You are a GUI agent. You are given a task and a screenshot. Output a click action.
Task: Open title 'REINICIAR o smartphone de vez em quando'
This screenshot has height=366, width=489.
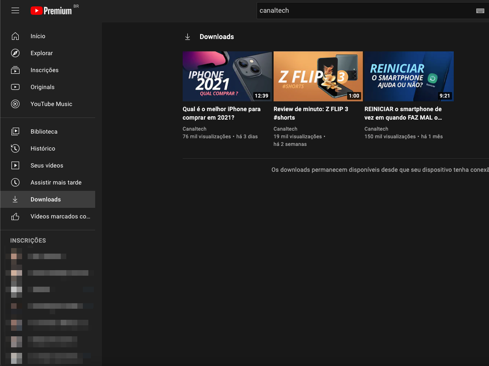click(403, 113)
